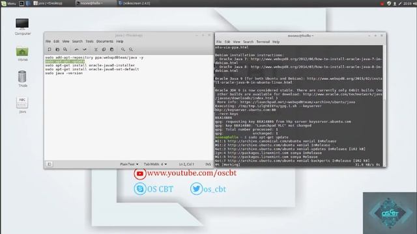Launch terminal from panel launcher icon
The image size is (417, 234).
click(x=22, y=3)
